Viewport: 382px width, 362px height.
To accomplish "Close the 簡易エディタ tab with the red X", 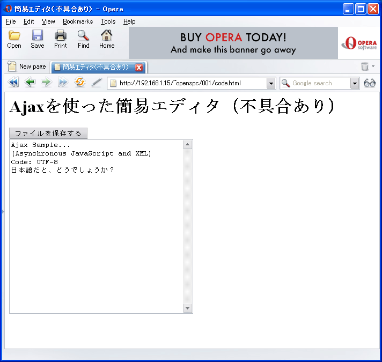I will point(139,68).
